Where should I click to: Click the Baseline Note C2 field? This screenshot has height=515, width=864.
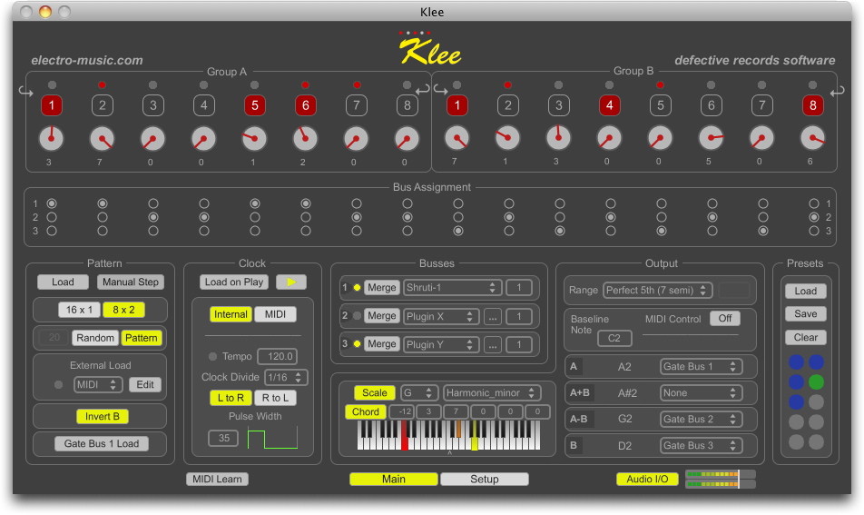[x=614, y=338]
